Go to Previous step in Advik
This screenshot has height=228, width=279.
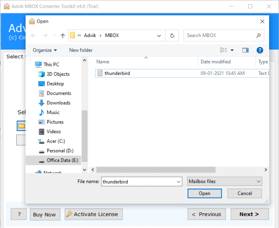[x=207, y=214]
